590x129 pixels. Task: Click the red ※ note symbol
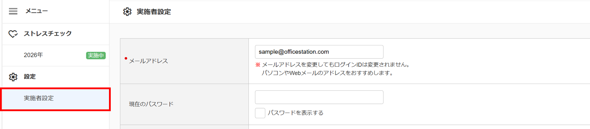(x=258, y=65)
